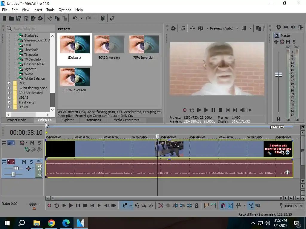Screen dimensions: 306x229
Task: Open video preview project settings gear
Action: 173,28
